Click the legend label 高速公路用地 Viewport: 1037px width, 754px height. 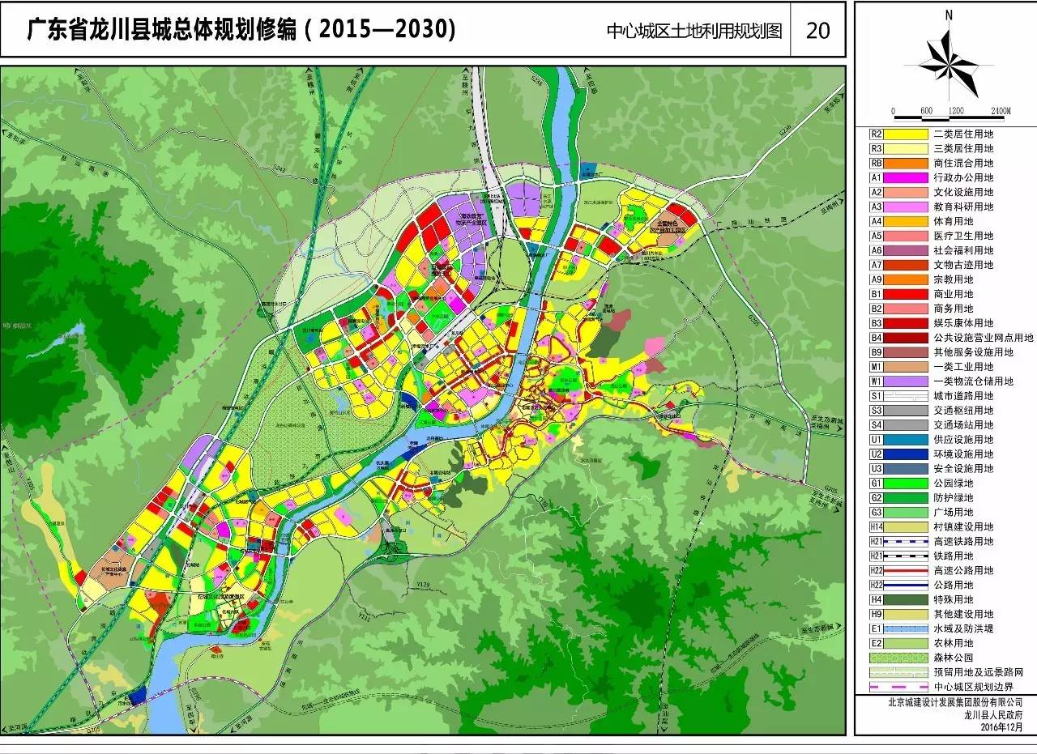coord(963,572)
